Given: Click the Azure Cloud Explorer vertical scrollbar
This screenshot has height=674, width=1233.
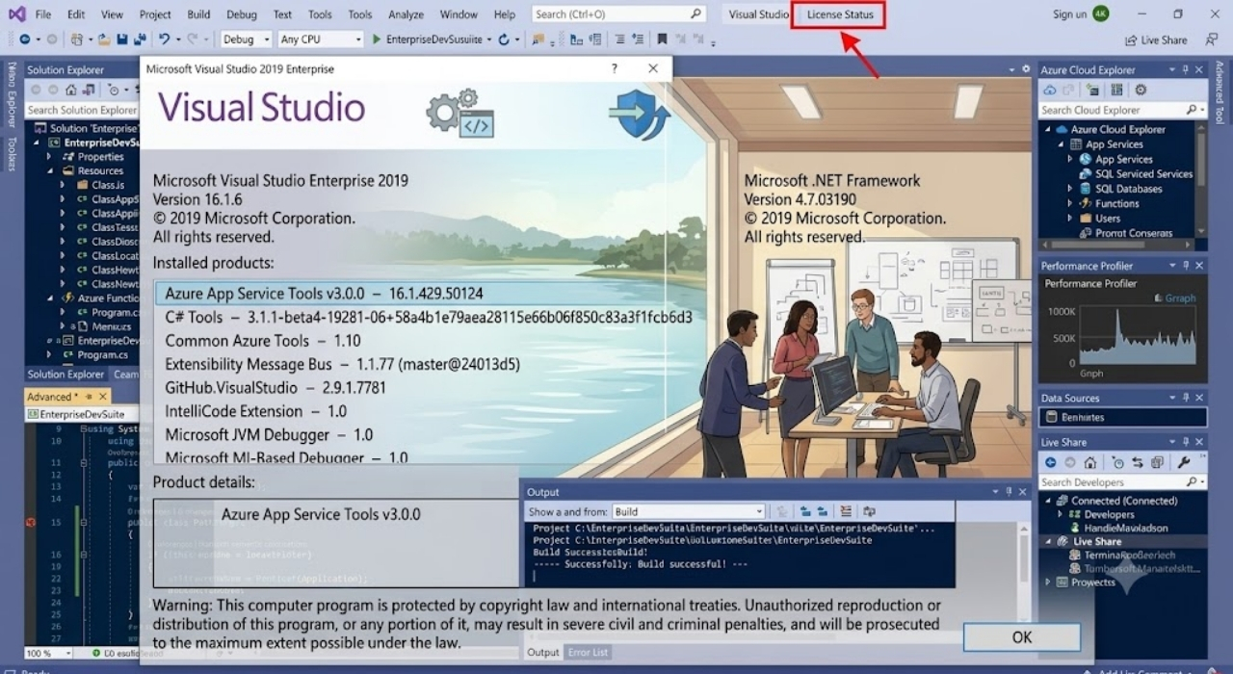Looking at the screenshot, I should 1200,178.
